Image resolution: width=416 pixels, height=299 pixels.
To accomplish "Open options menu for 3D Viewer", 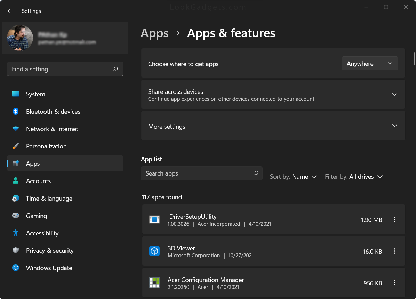I will tap(394, 251).
